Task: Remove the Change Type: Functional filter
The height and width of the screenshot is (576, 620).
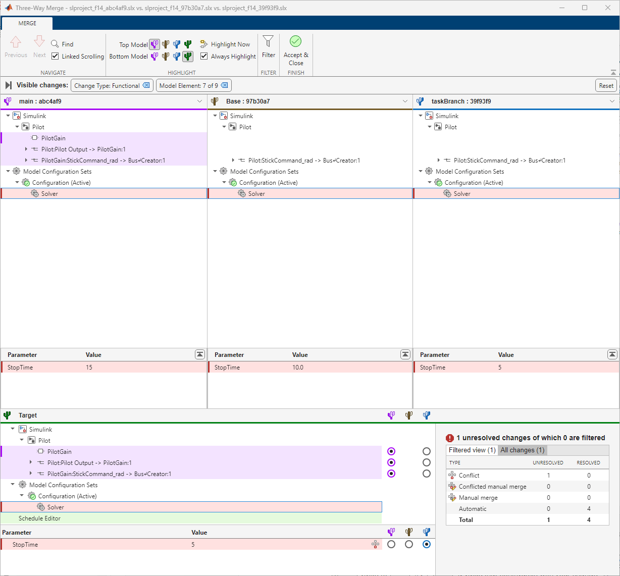Action: click(x=146, y=85)
